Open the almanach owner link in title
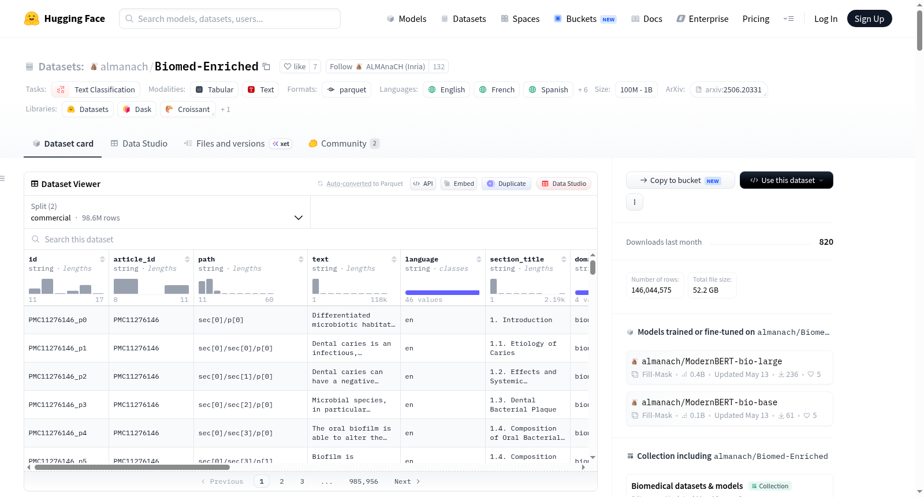 (124, 67)
